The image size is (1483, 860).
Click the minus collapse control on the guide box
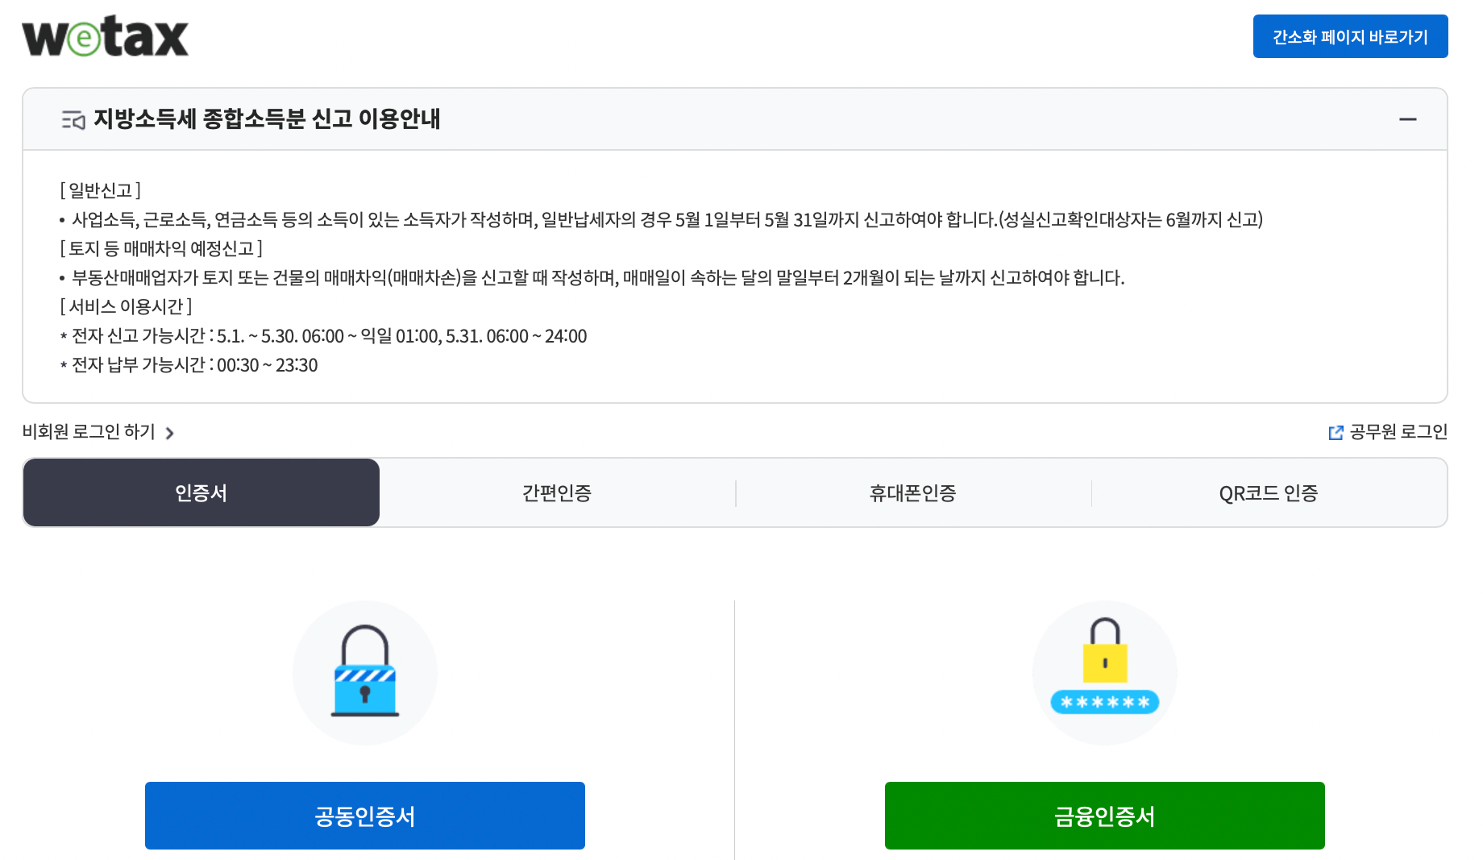1410,118
